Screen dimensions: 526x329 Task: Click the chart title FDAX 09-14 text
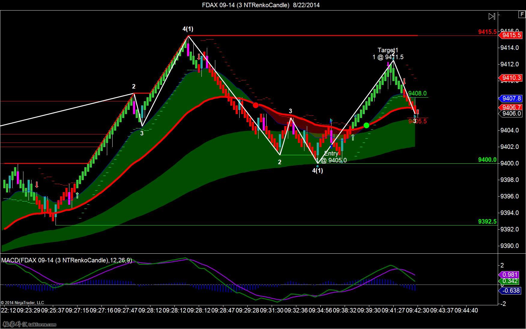(261, 5)
